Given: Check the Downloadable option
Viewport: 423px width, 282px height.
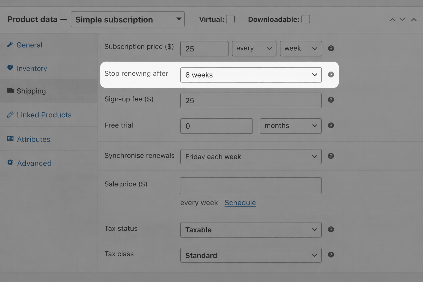Looking at the screenshot, I should pos(306,19).
